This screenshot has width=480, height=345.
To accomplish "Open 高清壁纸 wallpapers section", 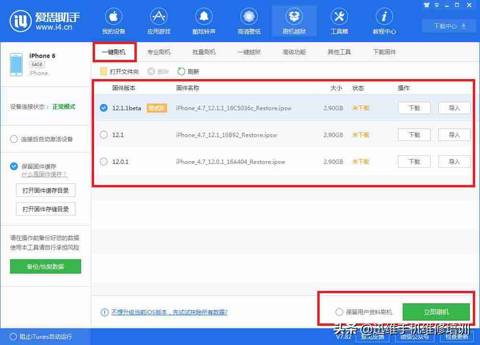I will (249, 21).
